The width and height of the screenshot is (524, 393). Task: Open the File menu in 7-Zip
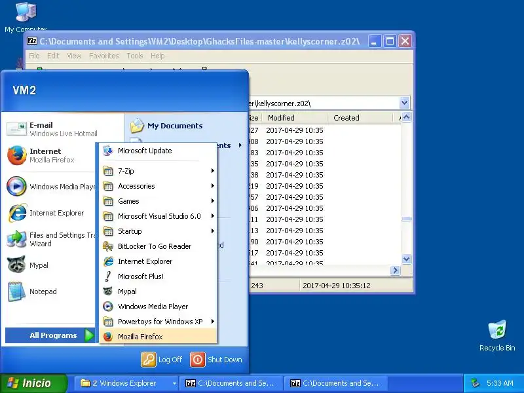34,56
